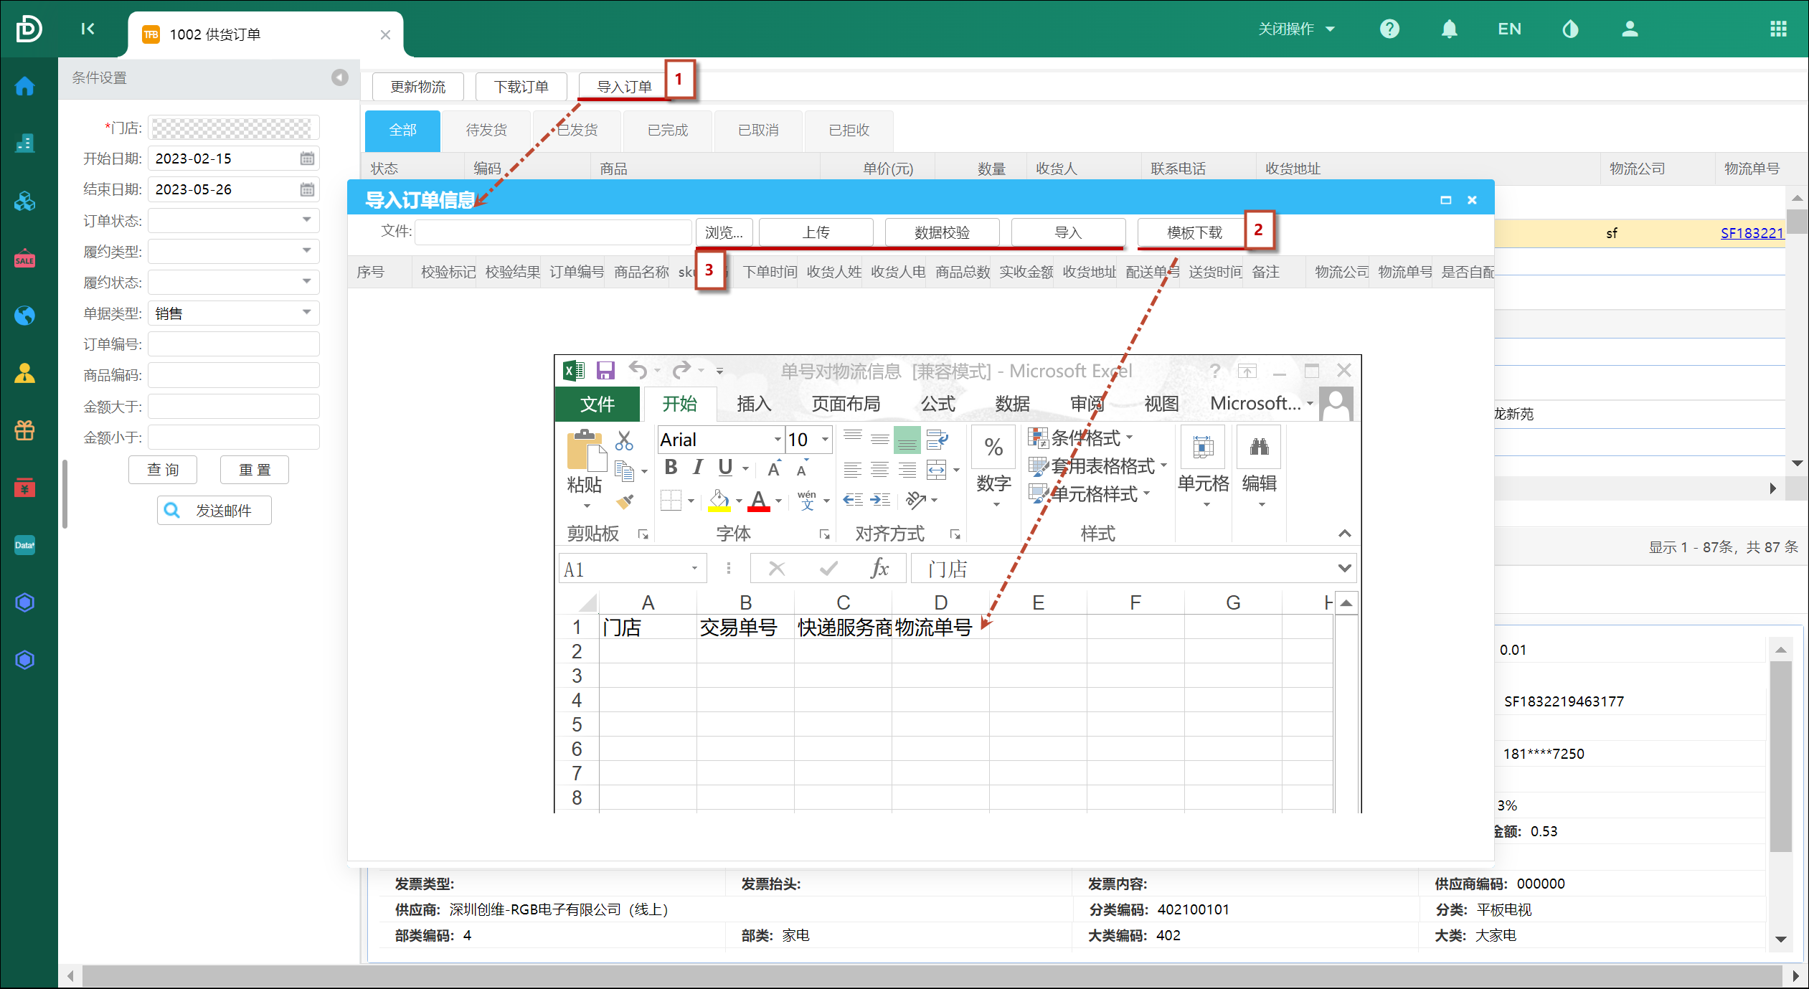Toggle Bold in Excel ribbon
Image resolution: width=1809 pixels, height=989 pixels.
(671, 468)
